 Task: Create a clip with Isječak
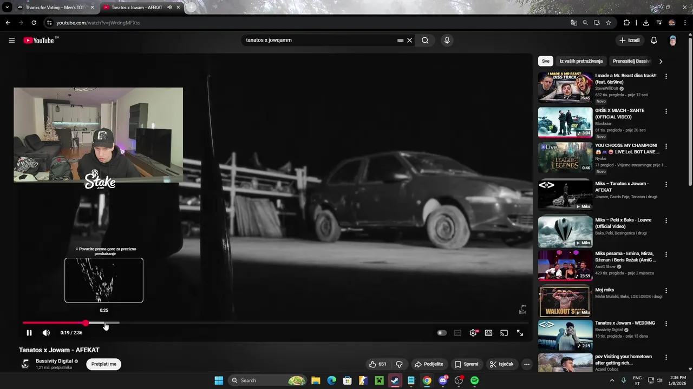(502, 364)
